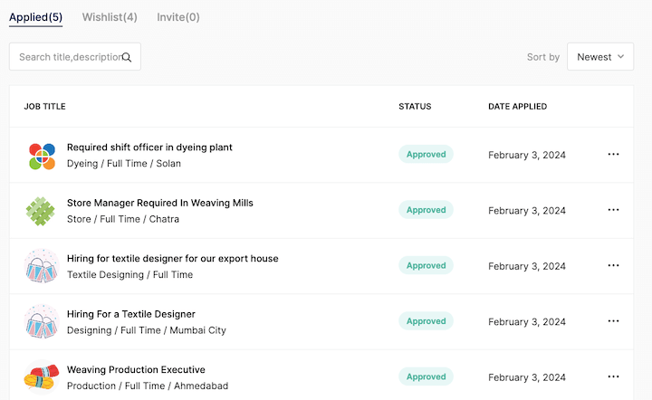Click Approved badge on dyeing plant row
The height and width of the screenshot is (400, 652).
(x=426, y=154)
